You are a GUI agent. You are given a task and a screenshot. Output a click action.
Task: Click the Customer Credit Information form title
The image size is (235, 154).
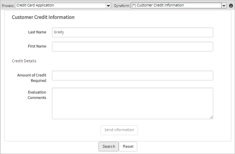tap(43, 17)
